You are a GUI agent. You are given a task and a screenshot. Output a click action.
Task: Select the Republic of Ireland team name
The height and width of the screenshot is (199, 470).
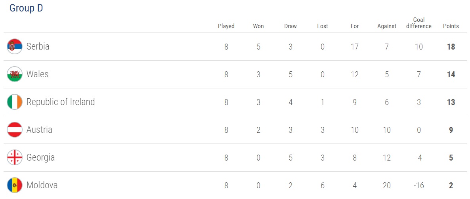click(x=61, y=102)
